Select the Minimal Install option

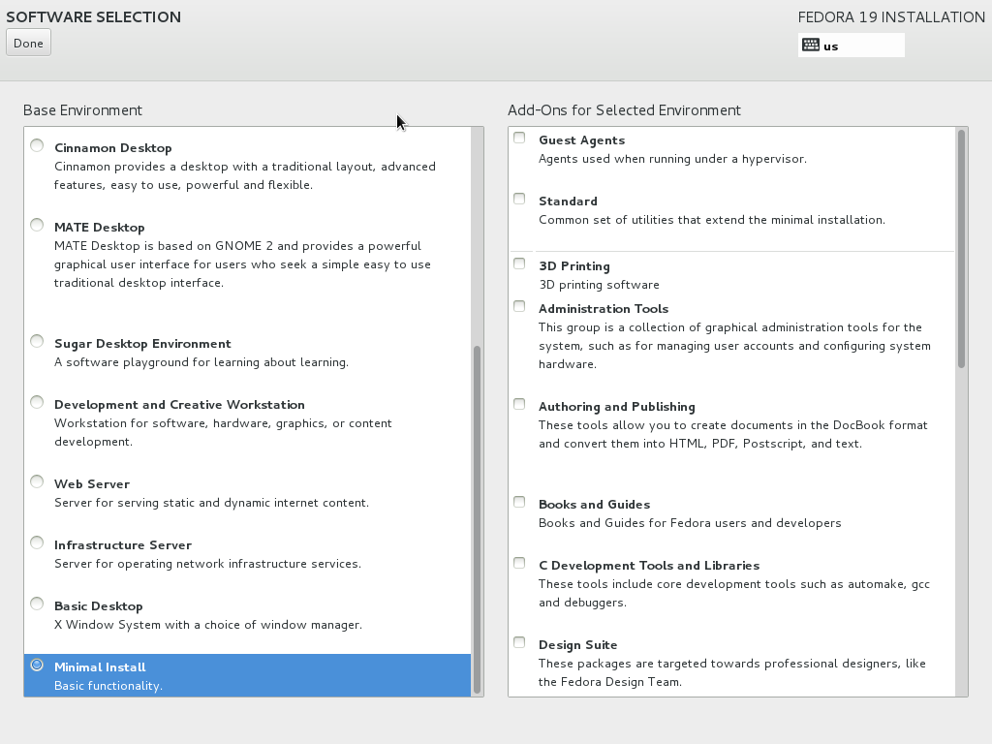[36, 665]
